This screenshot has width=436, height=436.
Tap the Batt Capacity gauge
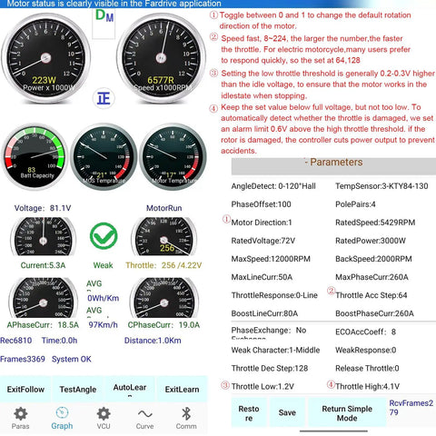[x=35, y=156]
